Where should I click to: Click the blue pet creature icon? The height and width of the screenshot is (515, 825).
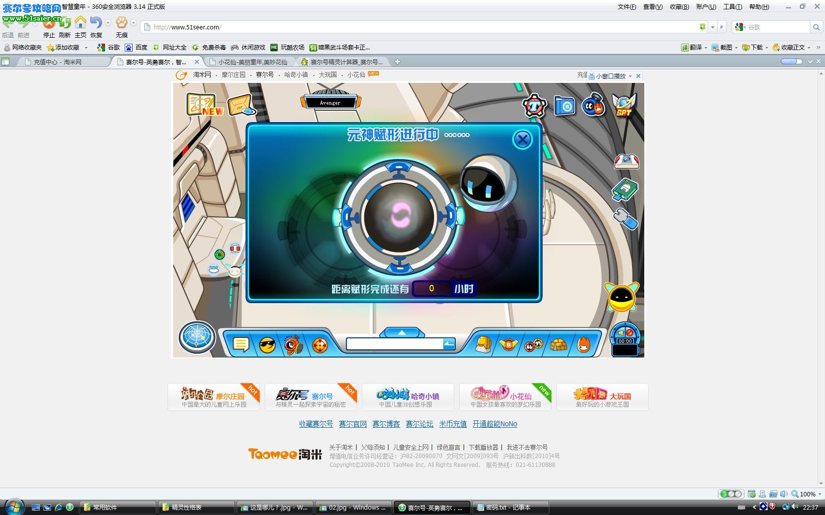pos(593,104)
